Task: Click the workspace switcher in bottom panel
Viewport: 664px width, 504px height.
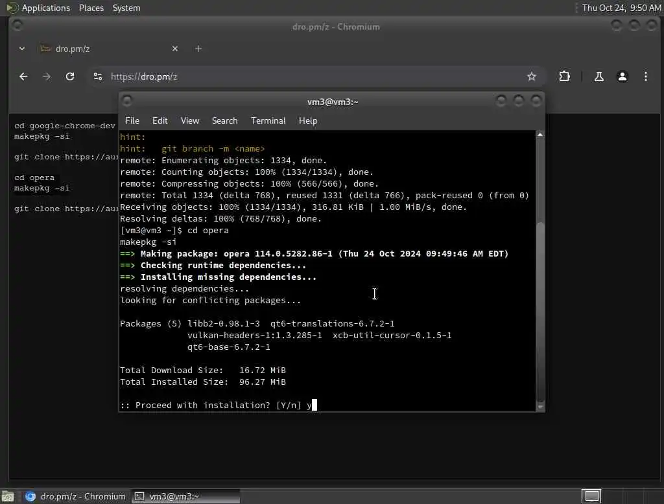Action: pos(591,496)
